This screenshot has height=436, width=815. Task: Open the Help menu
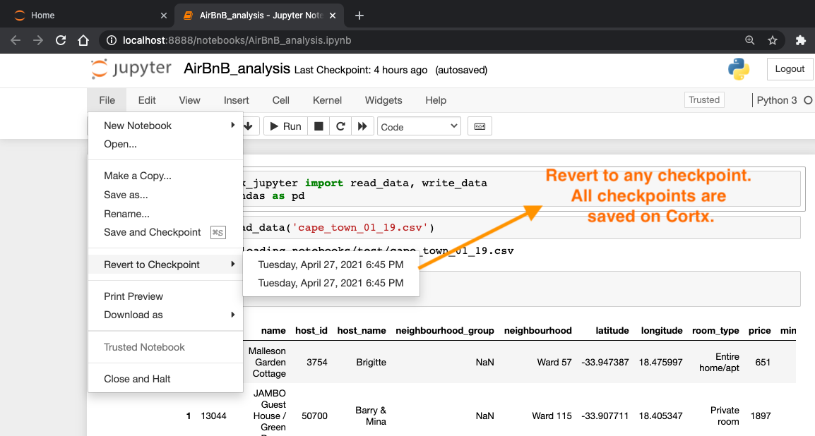point(436,100)
